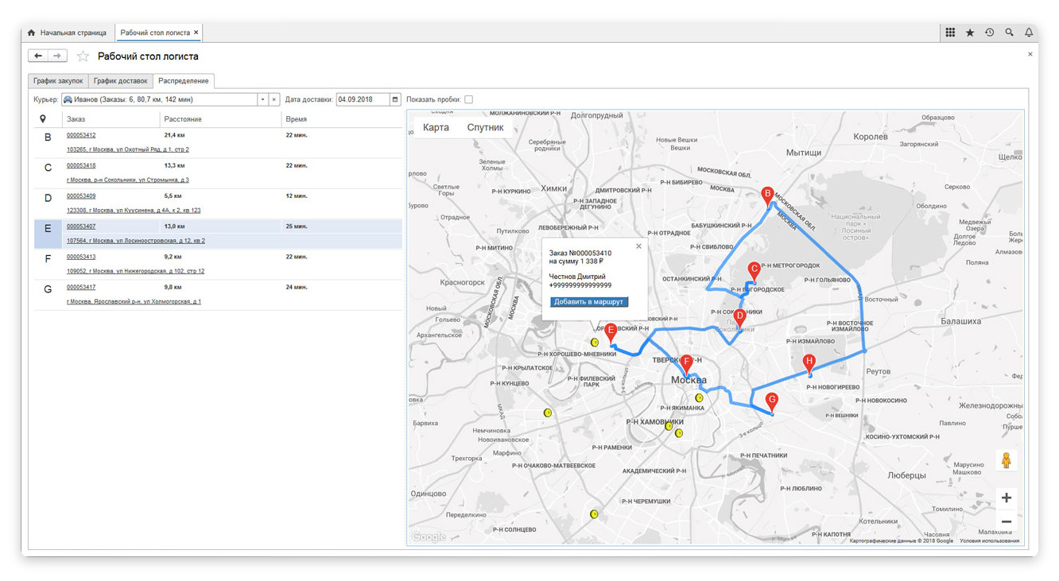
Task: Switch map to 'Спутник' view
Action: pos(485,127)
